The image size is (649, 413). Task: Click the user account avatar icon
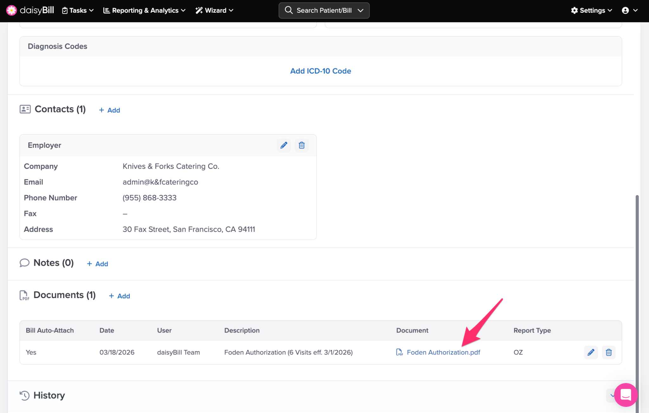625,10
